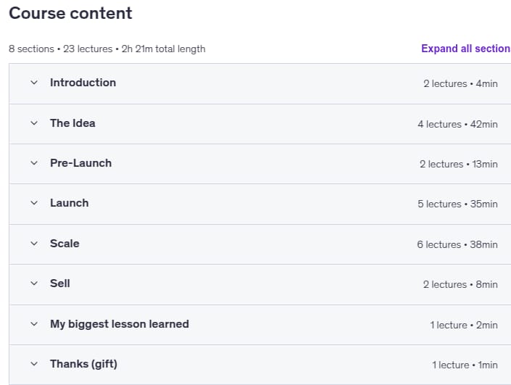Click Expand all sections link

[466, 49]
